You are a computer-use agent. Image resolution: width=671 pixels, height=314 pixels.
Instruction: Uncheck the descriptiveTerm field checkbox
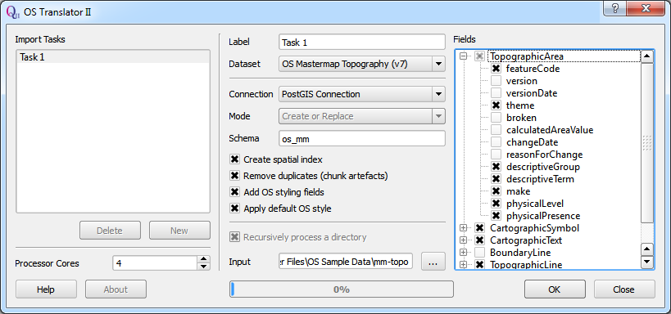coord(496,179)
